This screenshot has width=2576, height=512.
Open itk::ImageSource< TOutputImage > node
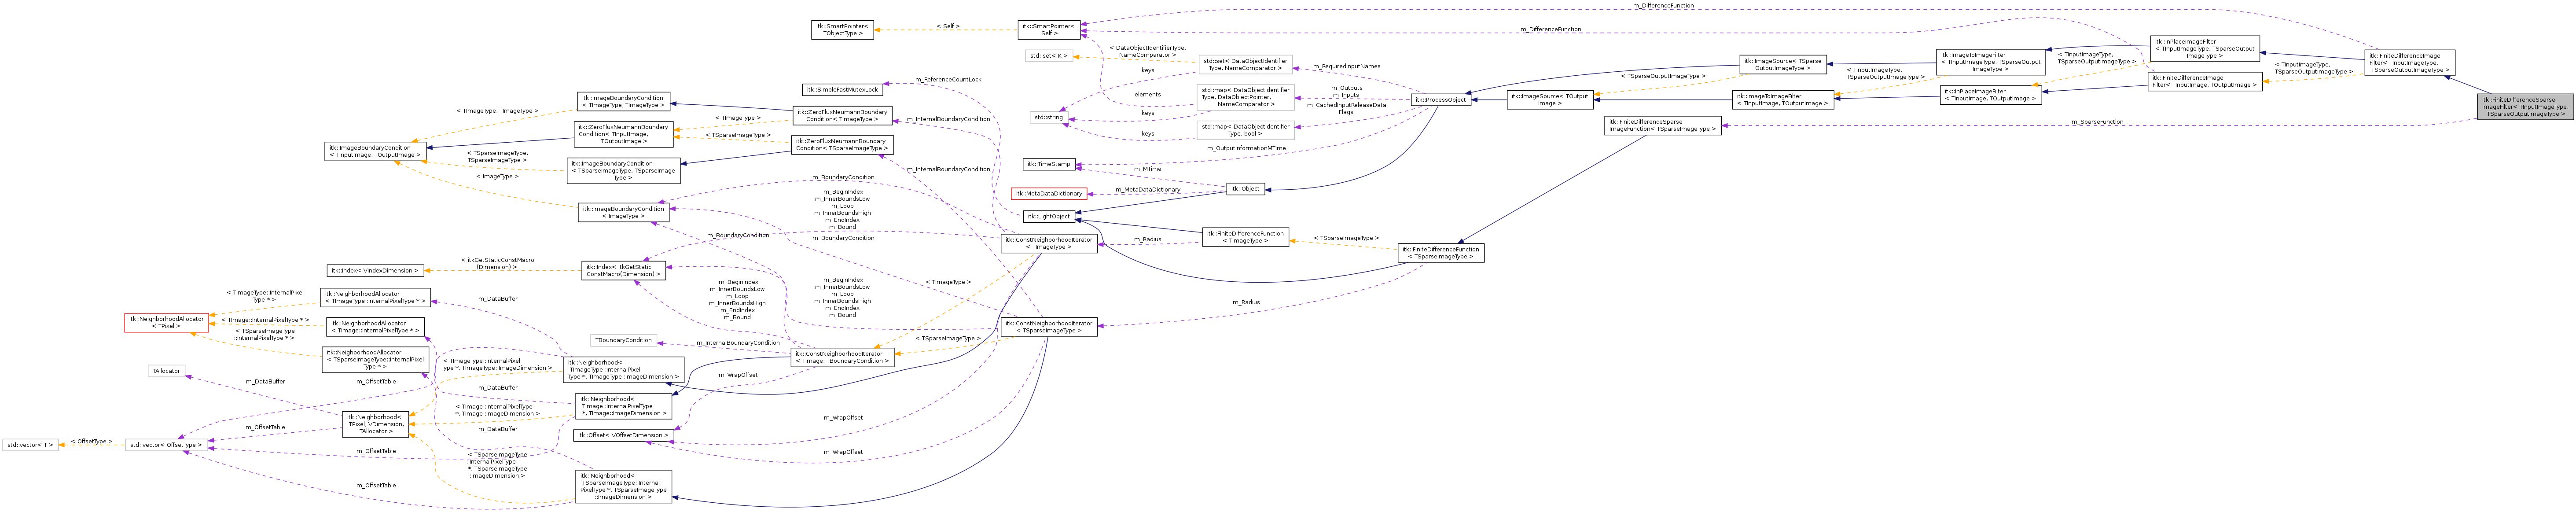coord(1550,100)
